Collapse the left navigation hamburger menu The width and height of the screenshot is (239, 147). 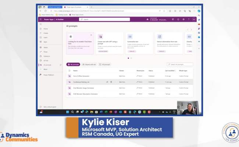40,24
